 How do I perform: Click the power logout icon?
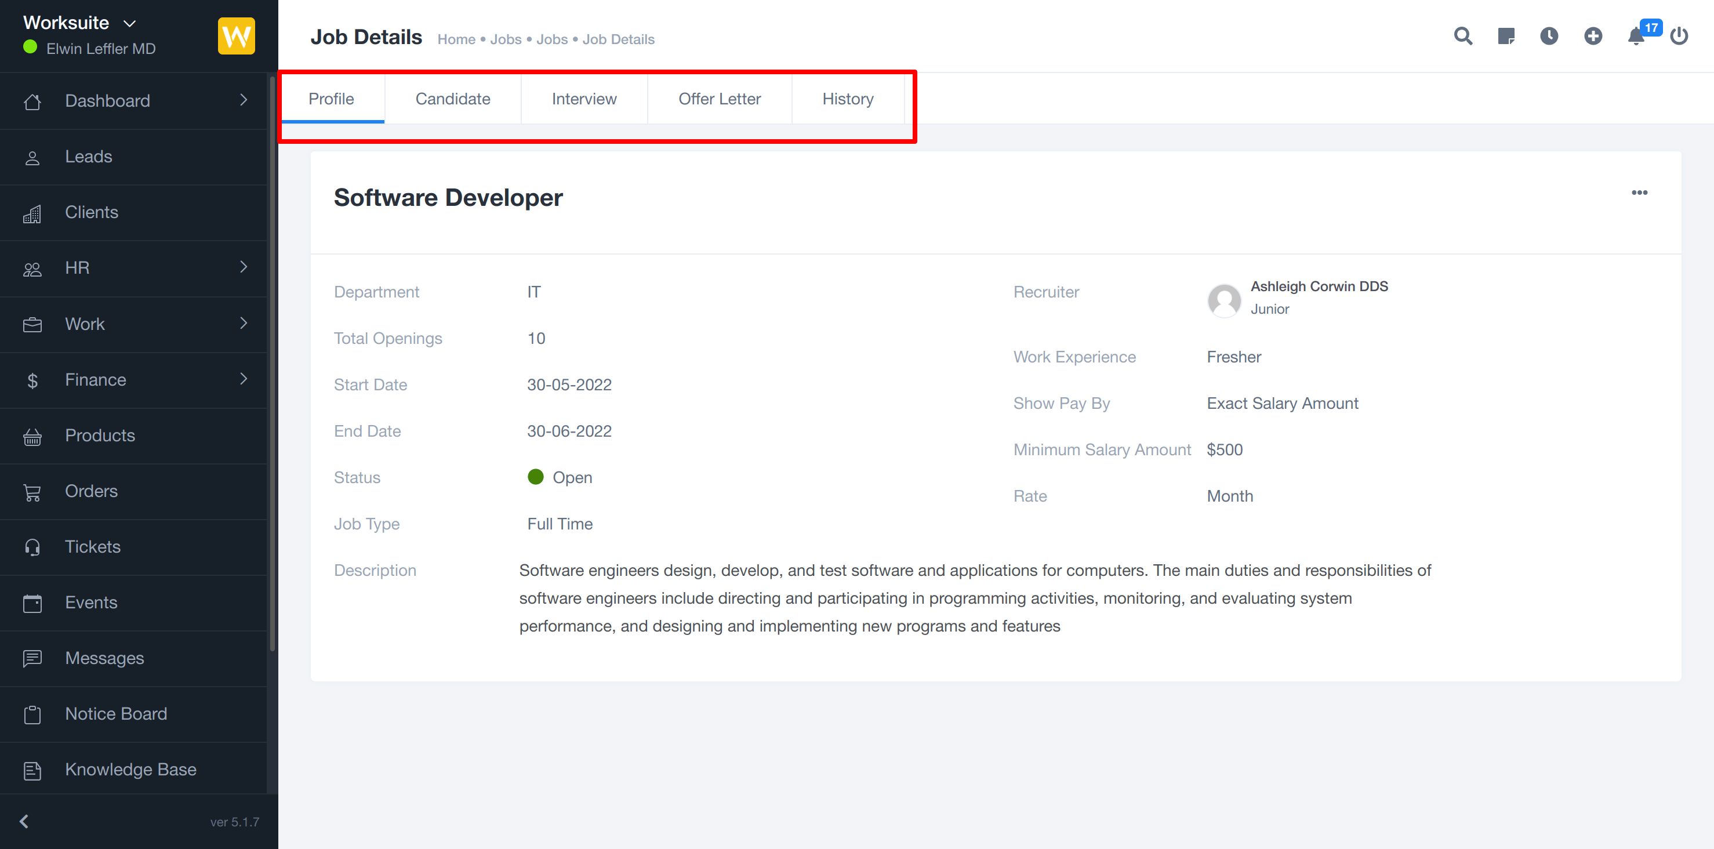[1679, 36]
